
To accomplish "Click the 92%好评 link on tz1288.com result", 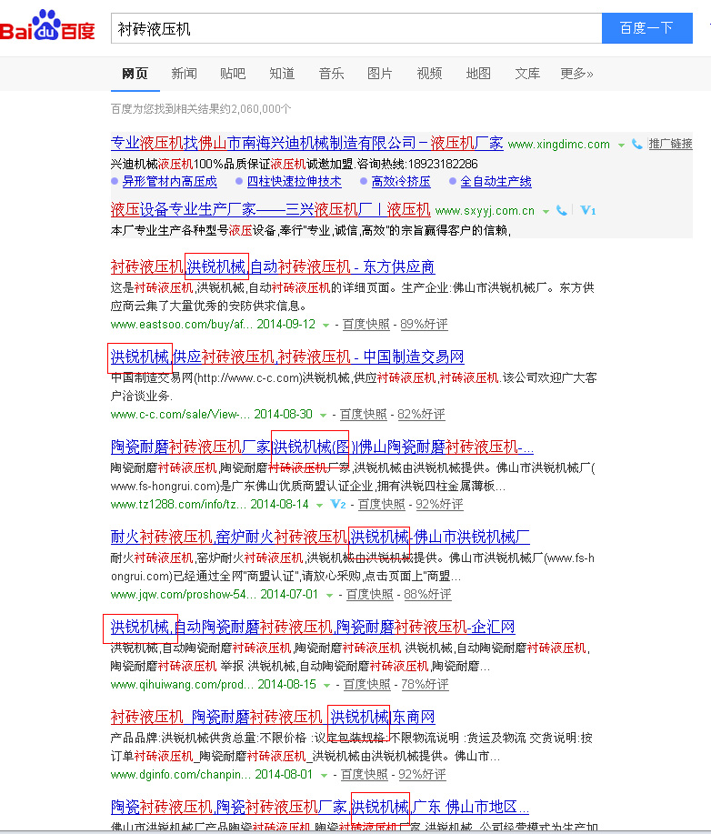I will [439, 504].
